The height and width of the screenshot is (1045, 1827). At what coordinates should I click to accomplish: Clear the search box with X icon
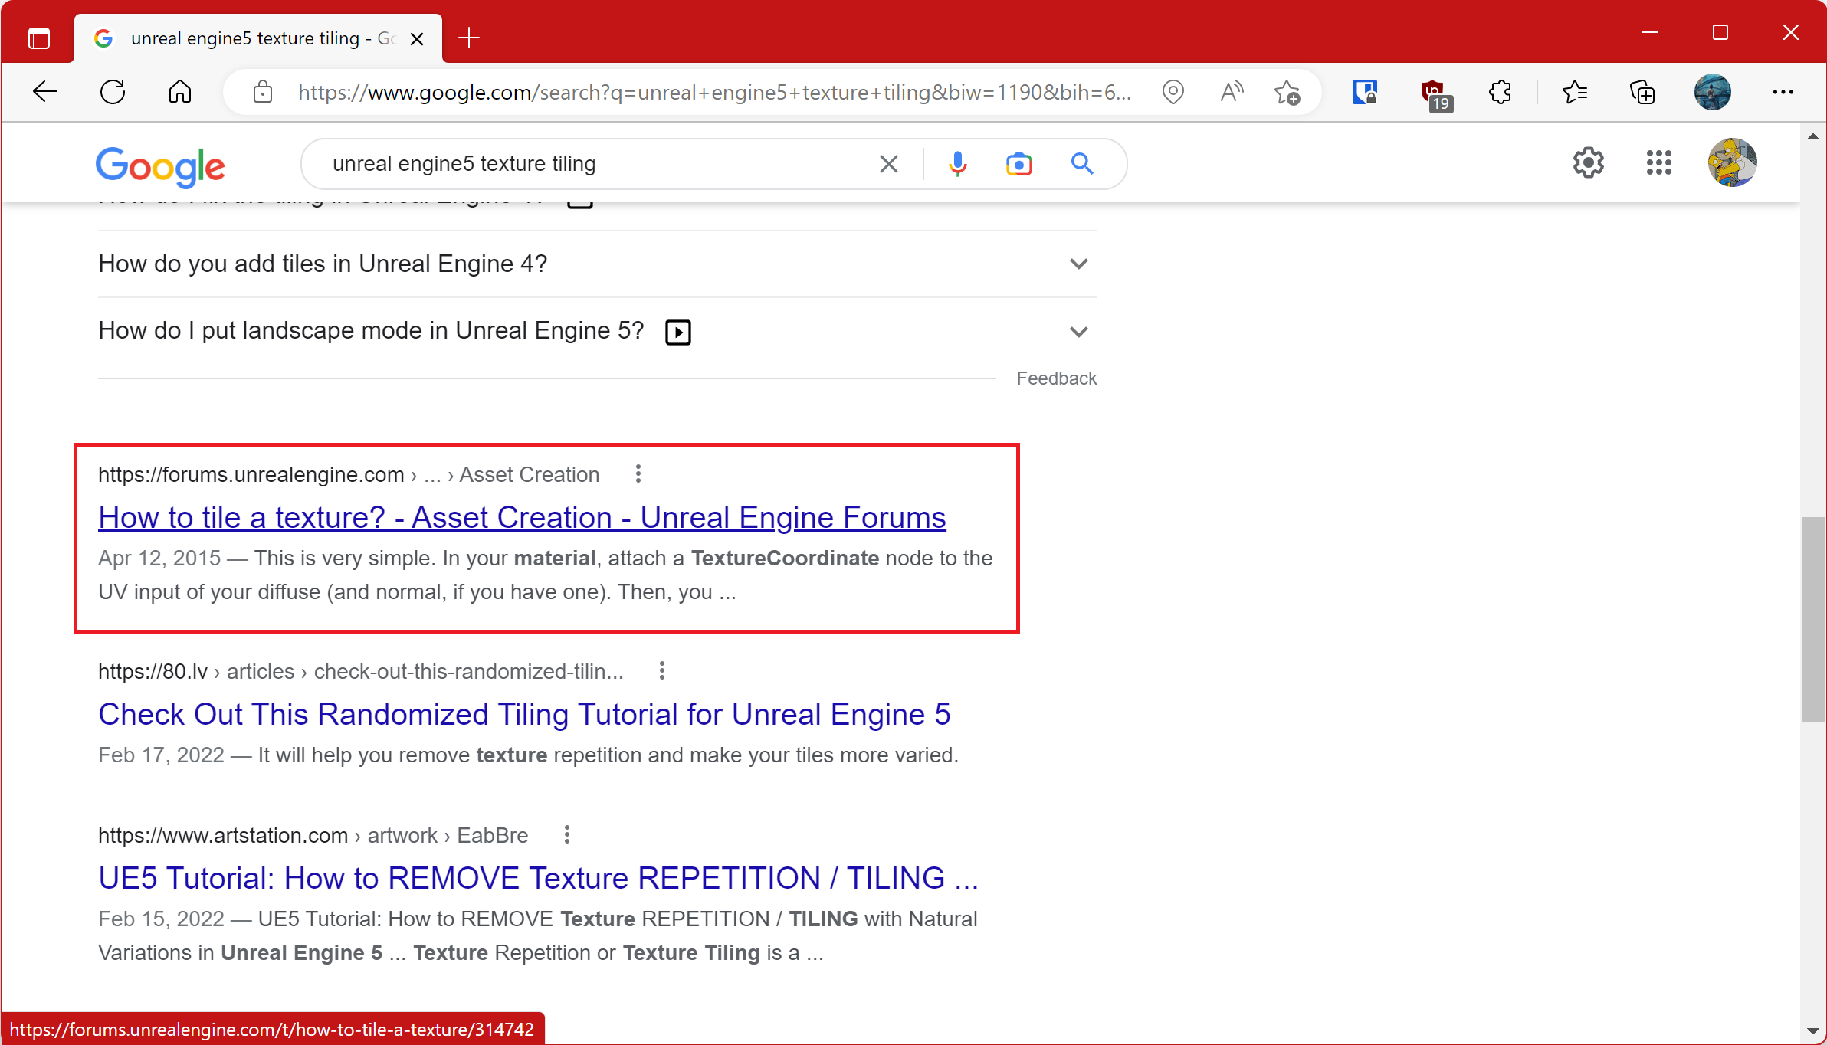coord(888,164)
